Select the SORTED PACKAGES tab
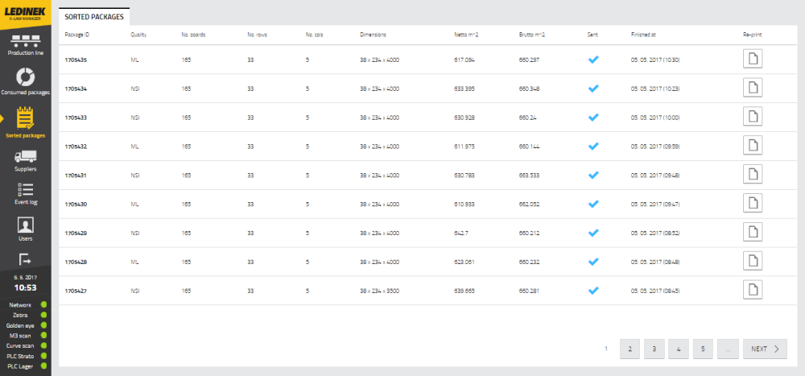The width and height of the screenshot is (805, 376). 94,16
